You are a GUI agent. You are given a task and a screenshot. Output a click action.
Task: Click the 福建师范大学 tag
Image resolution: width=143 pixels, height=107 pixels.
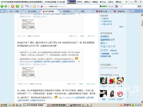click(107, 40)
